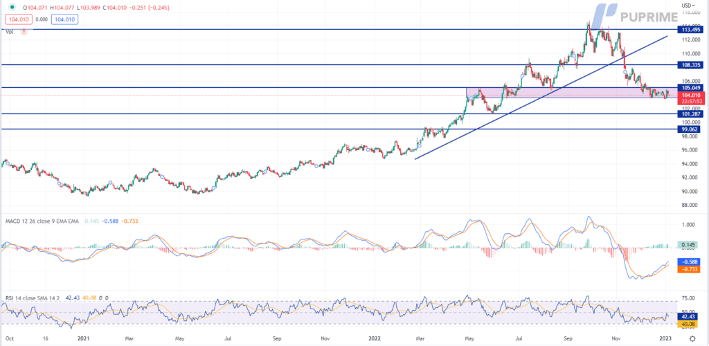Select the 101.287 price level label
Viewport: 709px width, 346px height.
pos(690,114)
